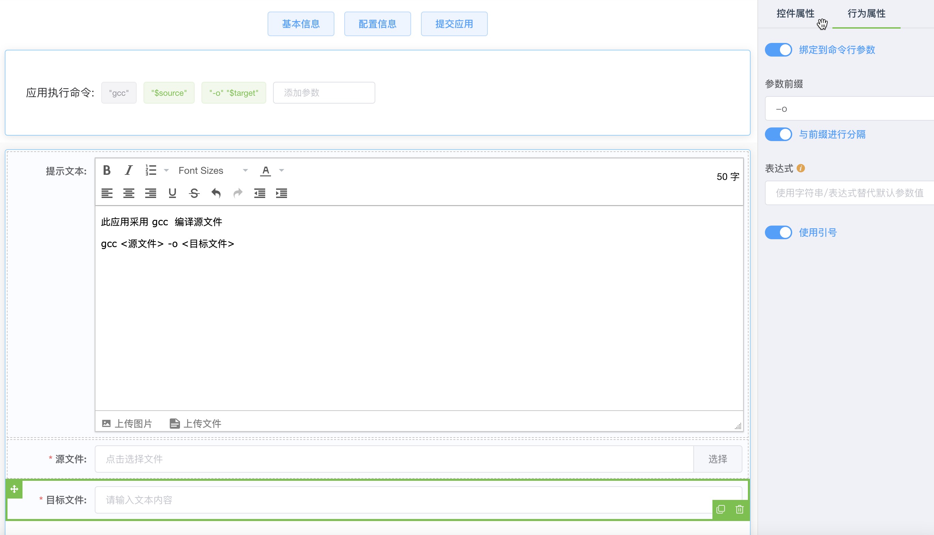This screenshot has width=934, height=535.
Task: Click the copy component icon
Action: (x=721, y=509)
